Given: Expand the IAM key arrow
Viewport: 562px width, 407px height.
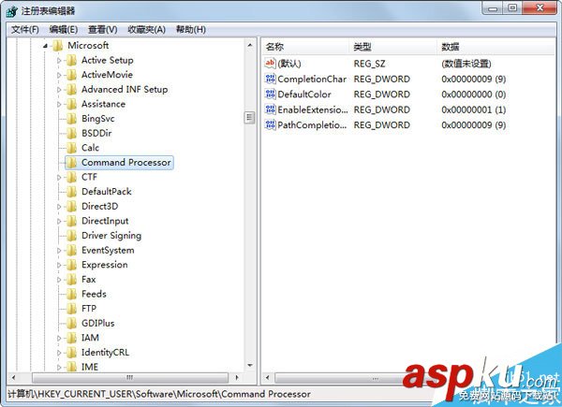Looking at the screenshot, I should click(x=59, y=338).
